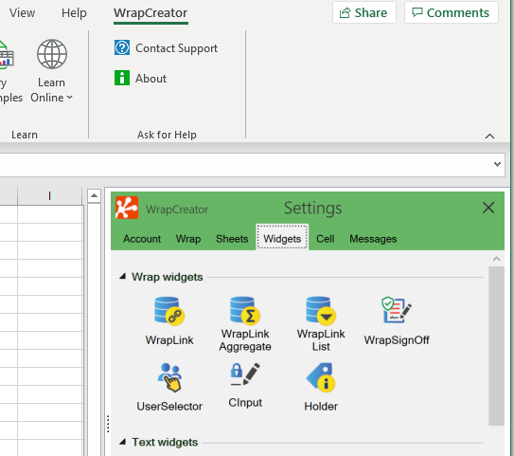Insert a UserSelector widget
The width and height of the screenshot is (514, 456).
tap(169, 388)
